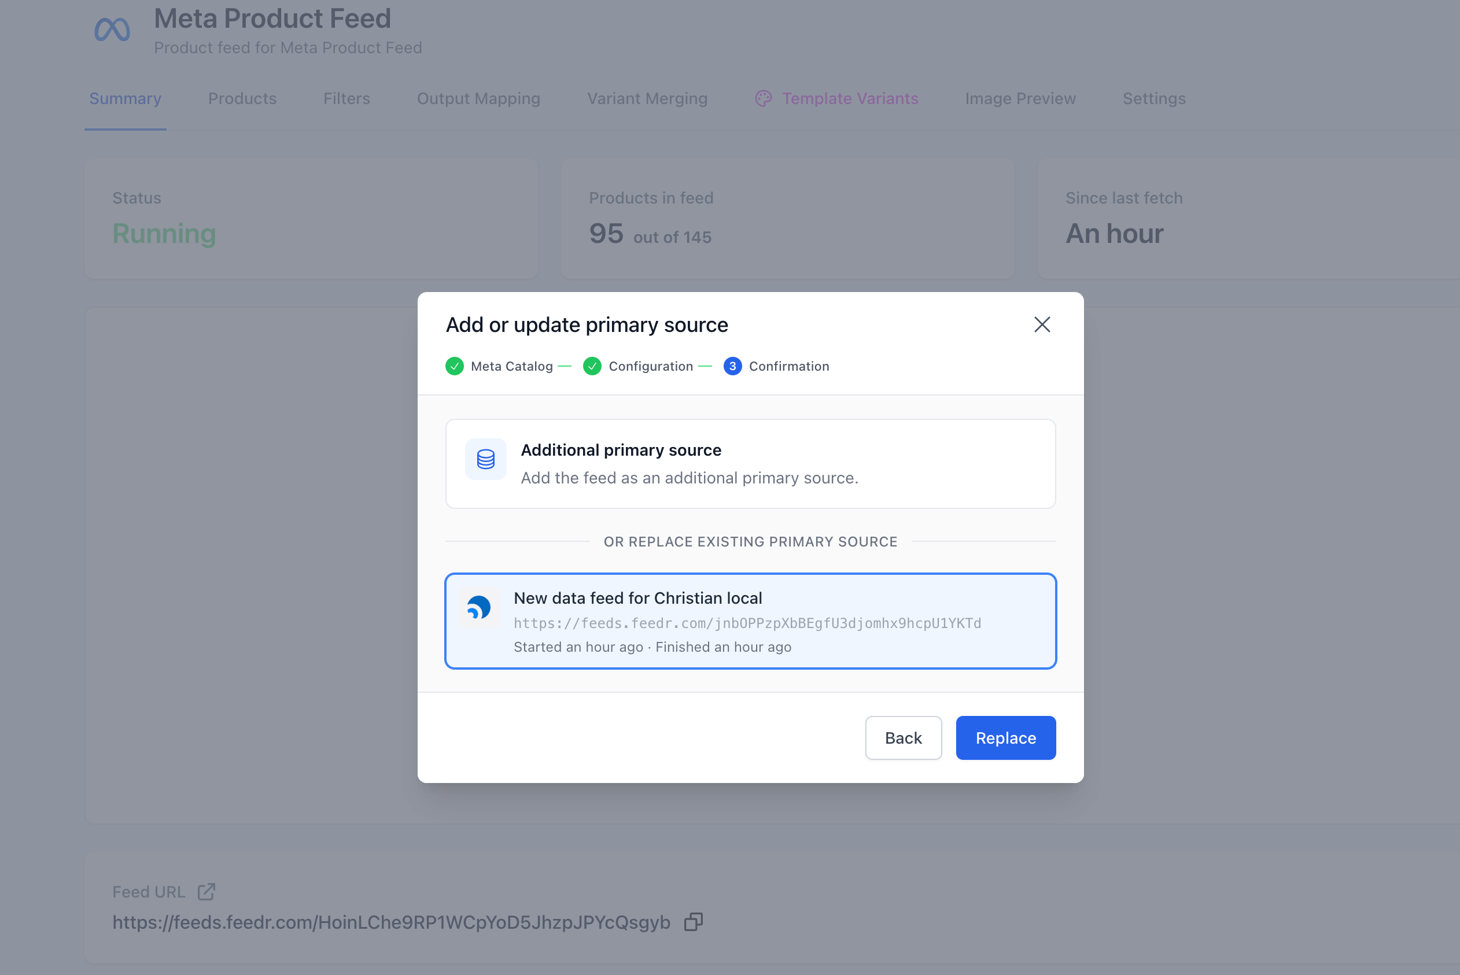Click the Confirmation step label

789,366
